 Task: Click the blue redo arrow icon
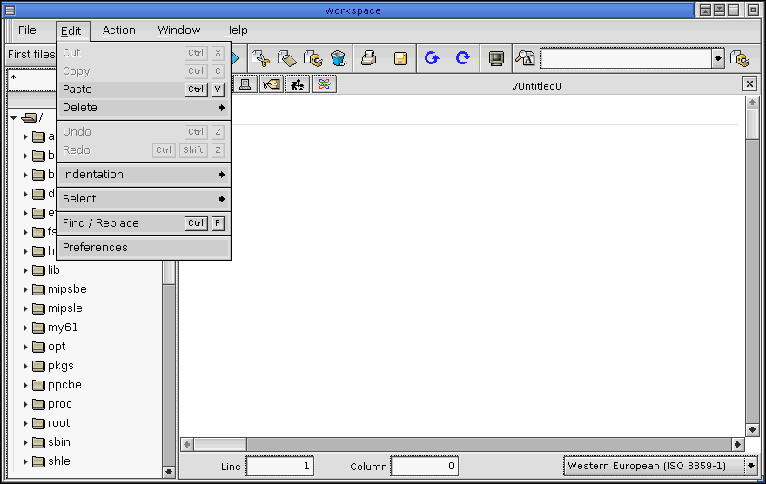pyautogui.click(x=463, y=58)
